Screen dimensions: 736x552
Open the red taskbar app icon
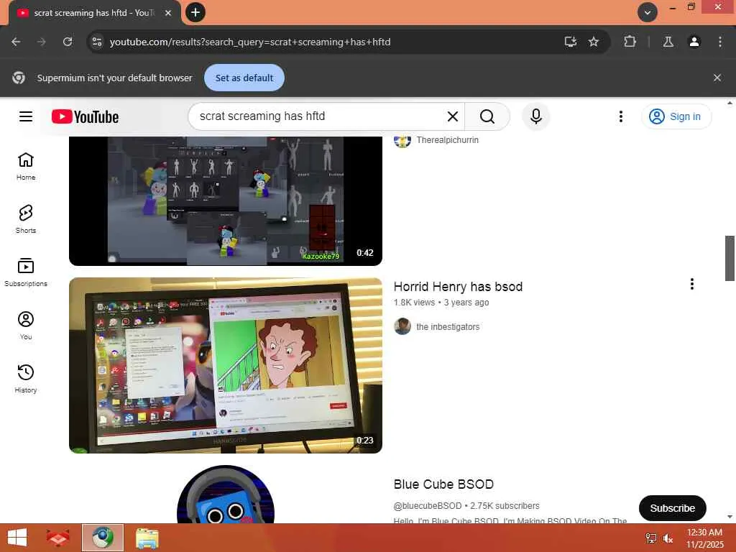pos(57,538)
